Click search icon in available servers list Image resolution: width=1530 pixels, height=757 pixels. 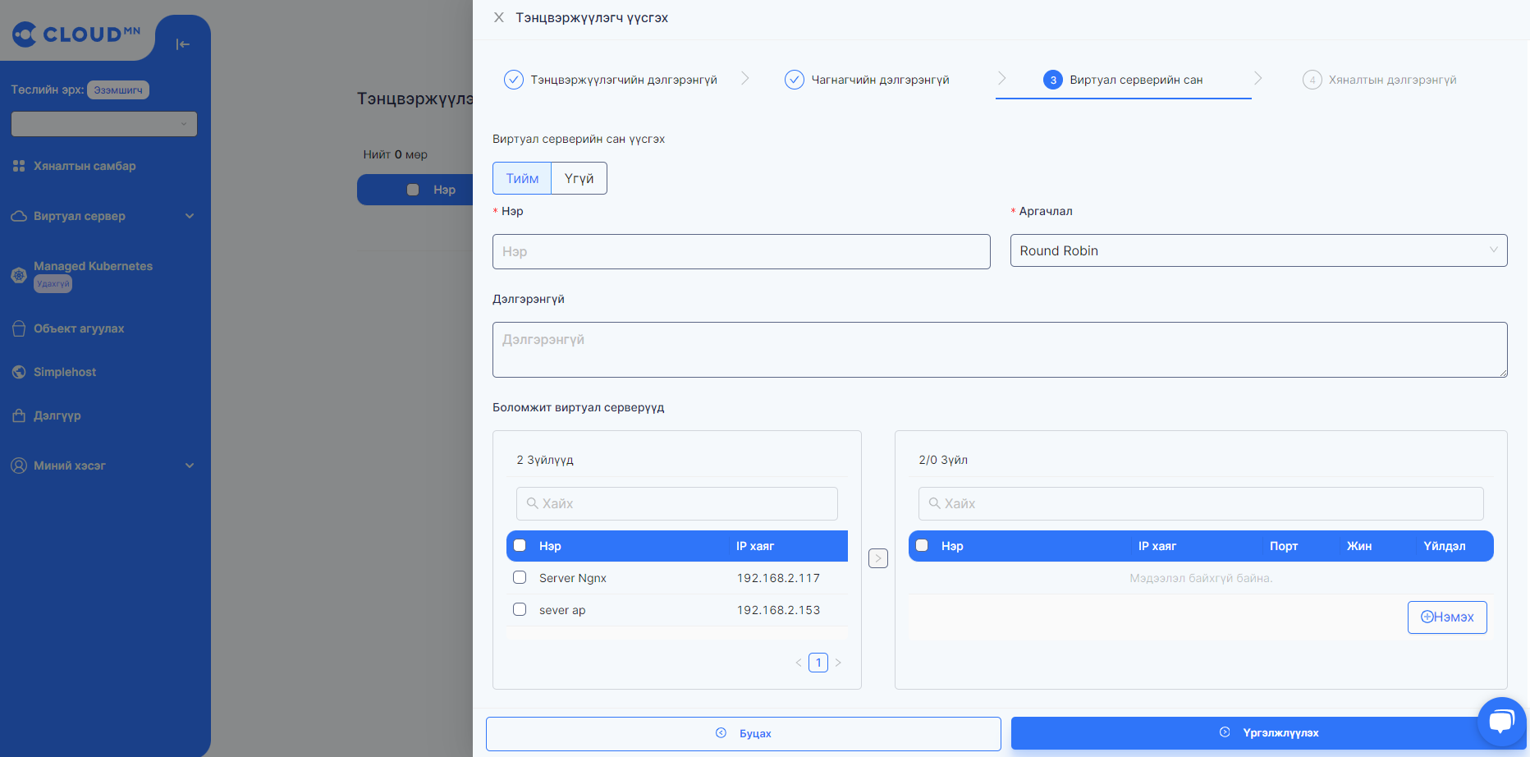533,503
